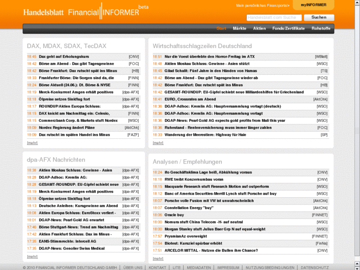This screenshot has height=270, width=360.
Task: Click the Suchen button
Action: pyautogui.click(x=319, y=17)
